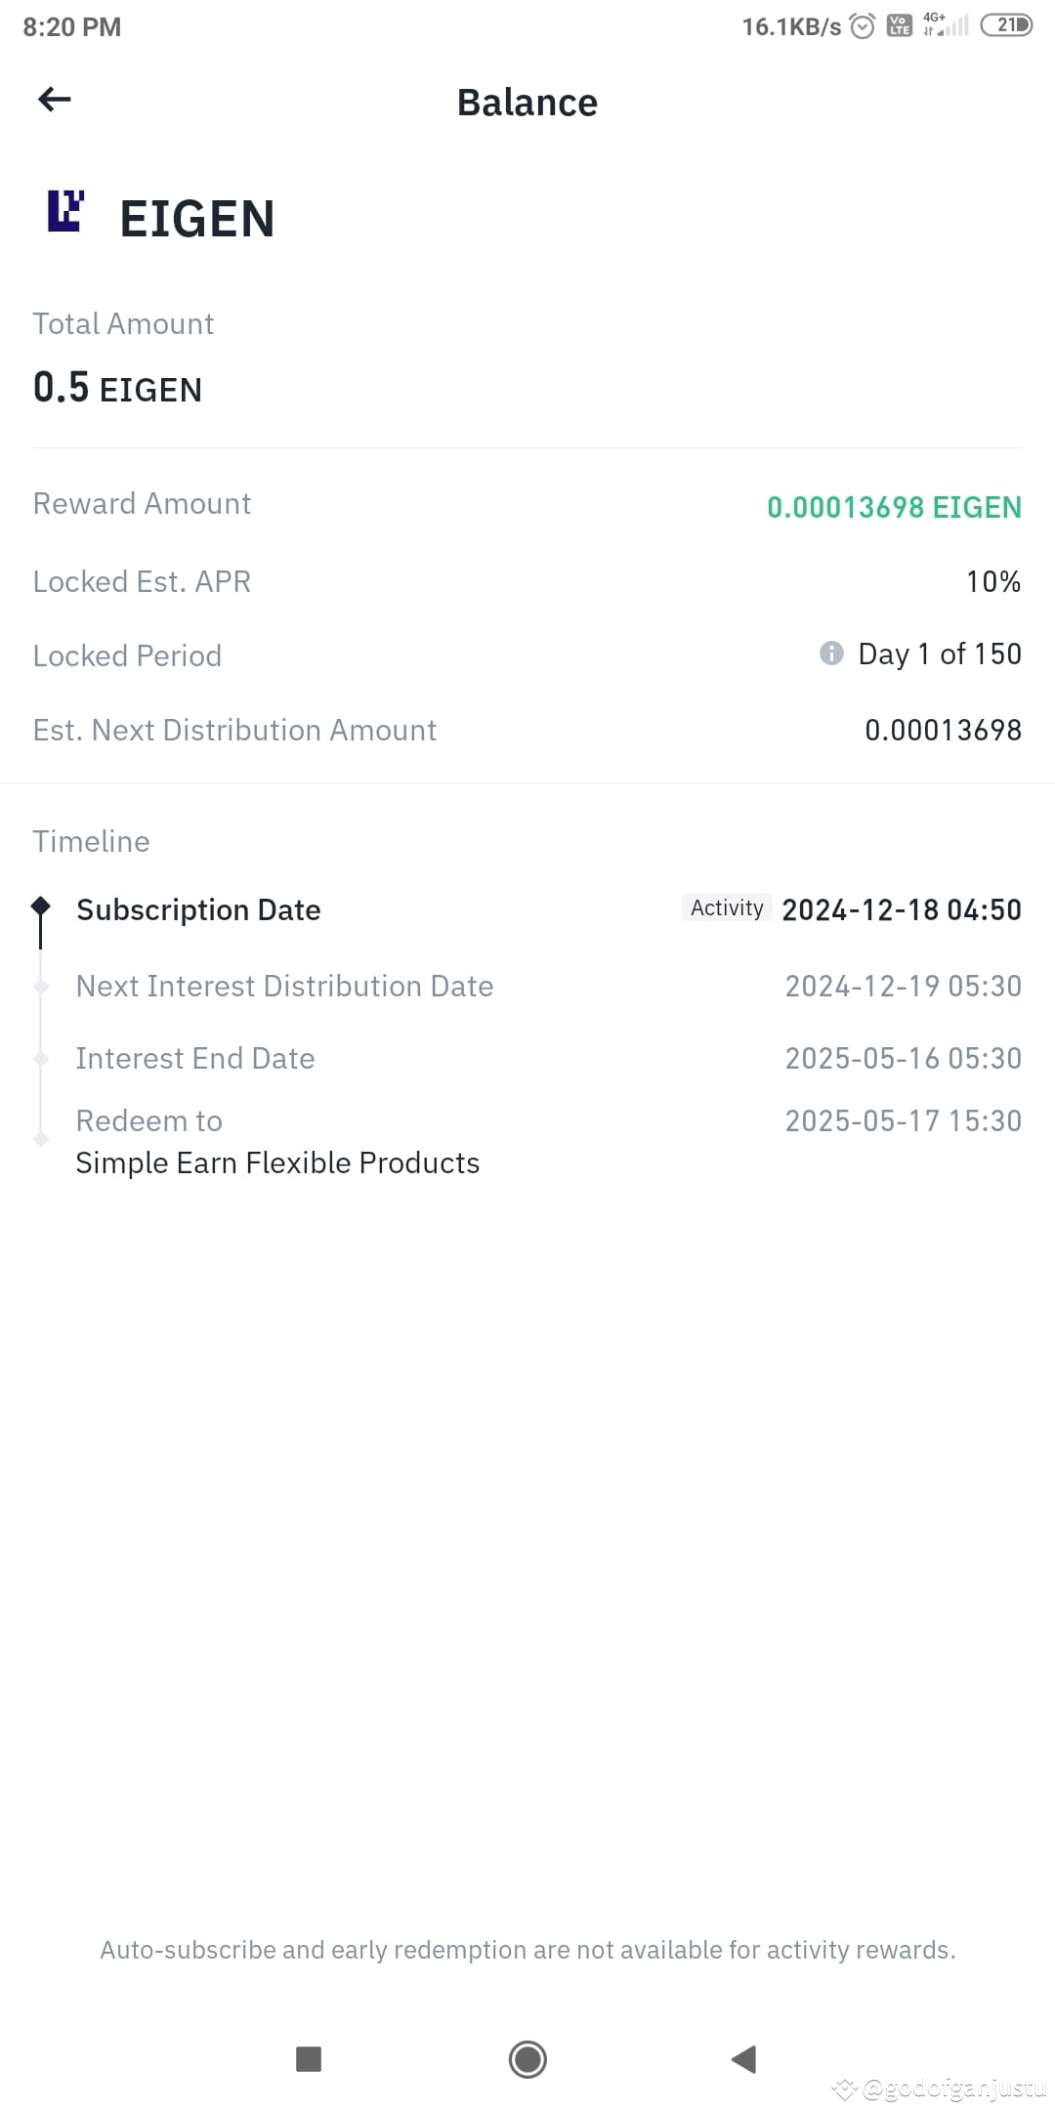Tap the green Reward Amount value
This screenshot has width=1055, height=2110.
click(894, 507)
